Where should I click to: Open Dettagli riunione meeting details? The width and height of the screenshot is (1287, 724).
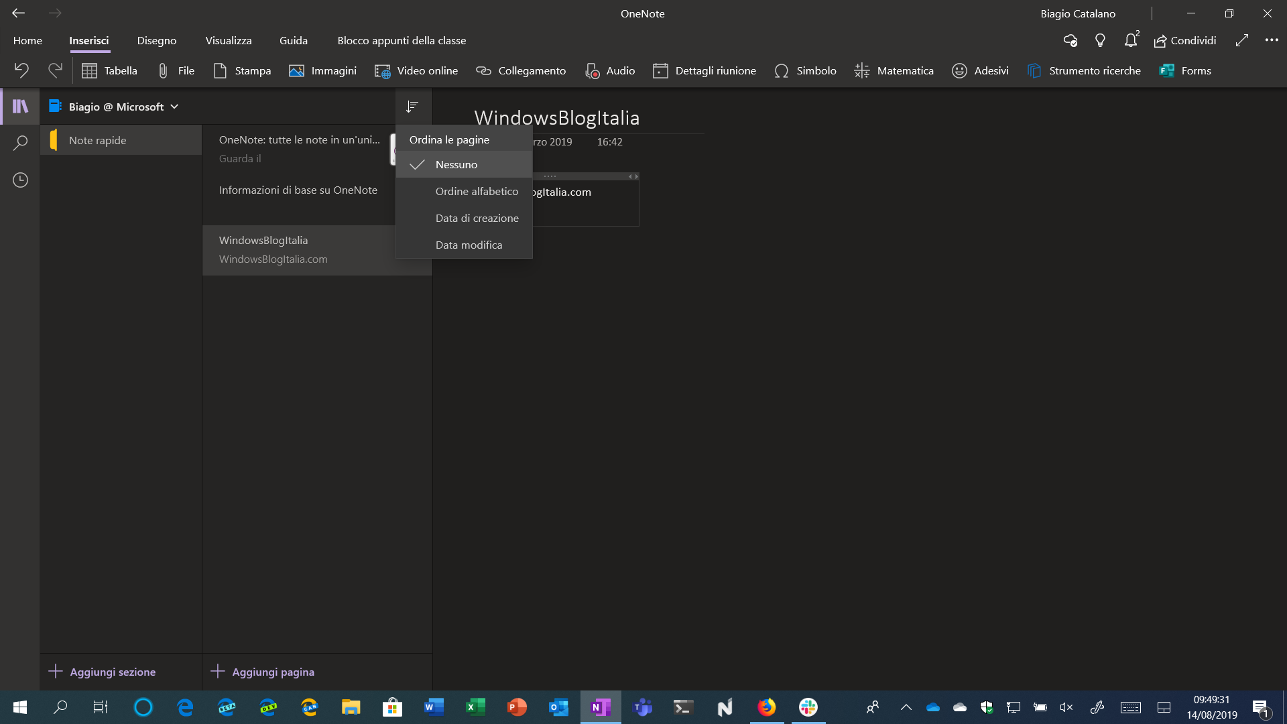point(704,70)
